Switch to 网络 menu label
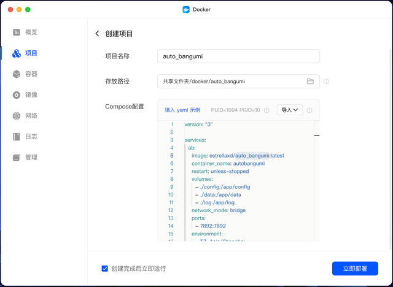The image size is (393, 287). click(31, 116)
